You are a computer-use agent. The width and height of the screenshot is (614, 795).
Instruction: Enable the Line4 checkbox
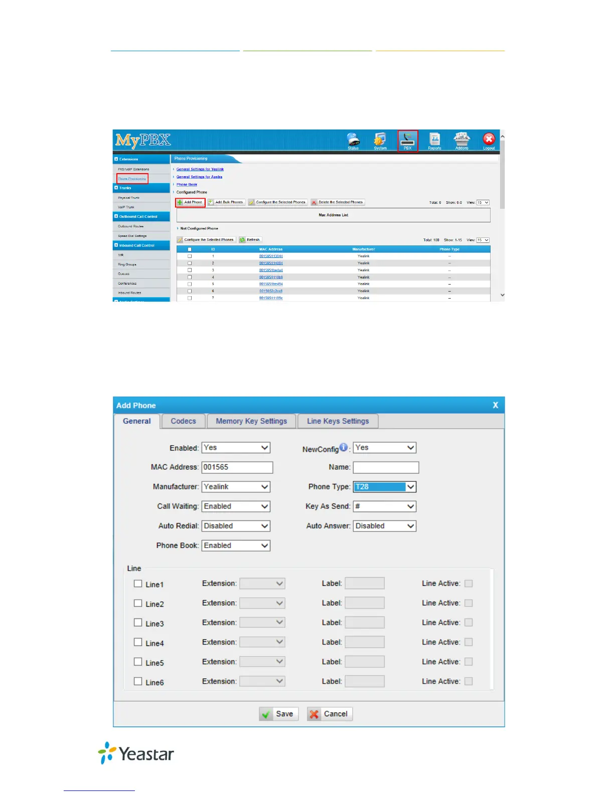pos(138,642)
